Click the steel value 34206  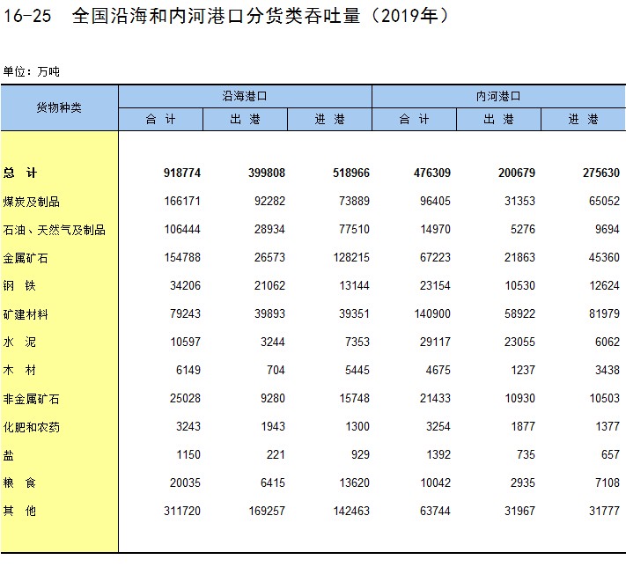click(185, 286)
